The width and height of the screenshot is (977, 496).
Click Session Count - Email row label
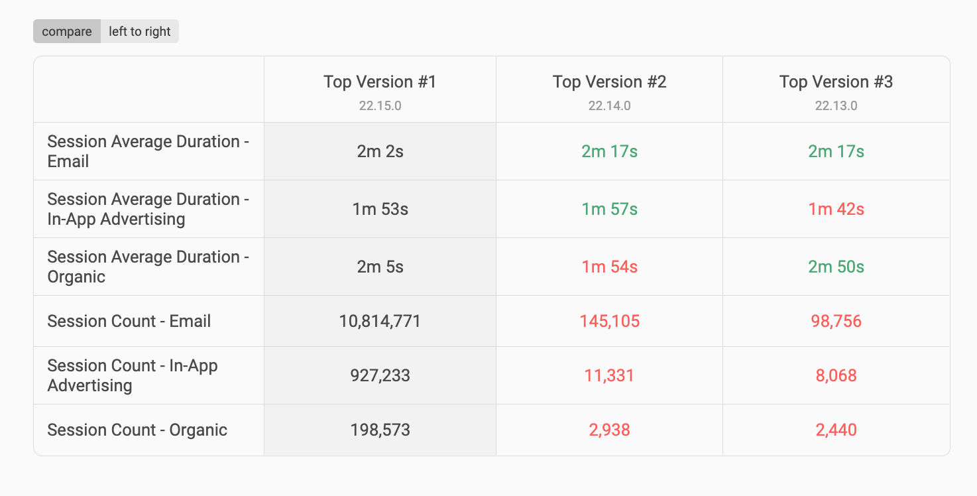point(129,322)
